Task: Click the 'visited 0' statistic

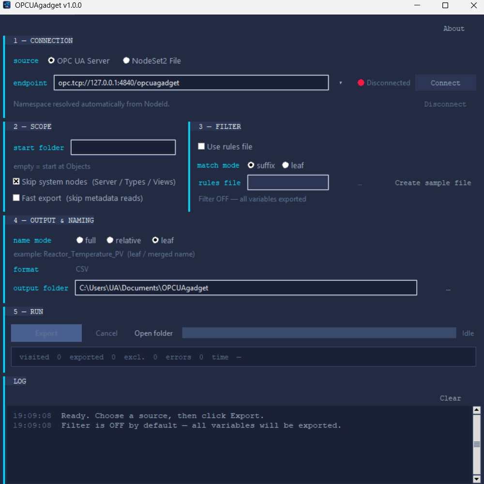Action: (40, 357)
